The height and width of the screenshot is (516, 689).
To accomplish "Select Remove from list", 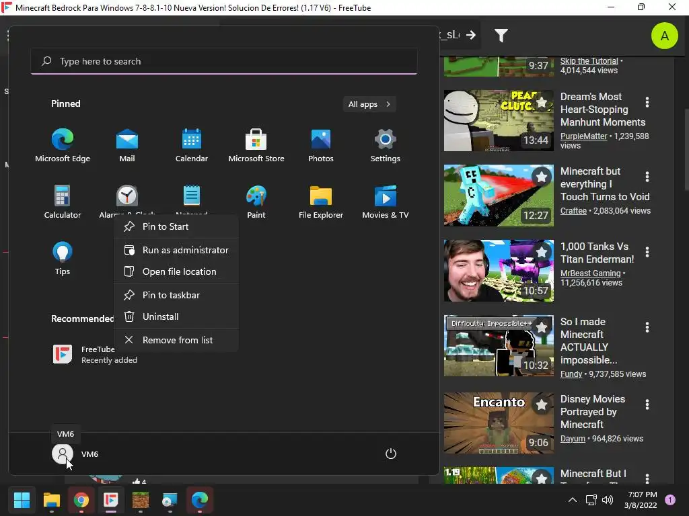I will [x=176, y=340].
